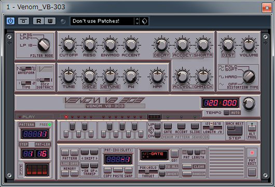Toggle the INVERT button
Image resolution: width=275 pixels, height=187 pixels.
(x=162, y=174)
